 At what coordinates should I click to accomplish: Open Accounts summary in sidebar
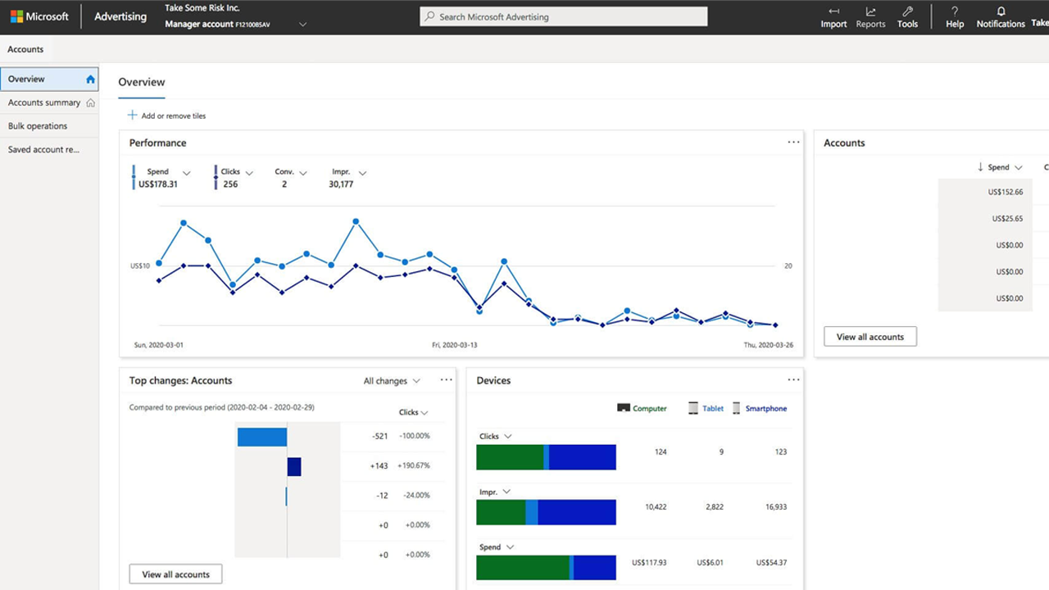point(49,103)
